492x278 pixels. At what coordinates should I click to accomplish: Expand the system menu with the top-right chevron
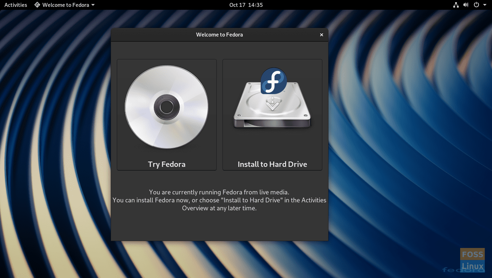pos(485,5)
